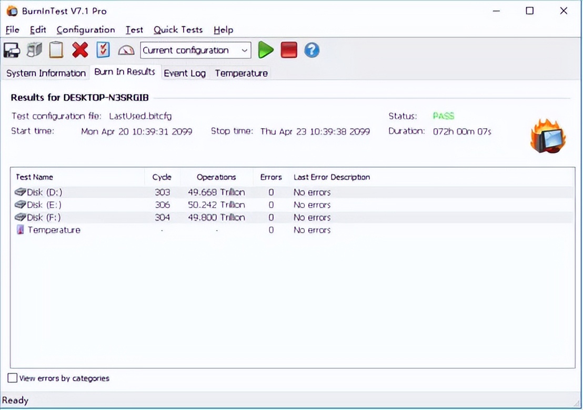This screenshot has height=410, width=583.
Task: Enable View errors by categories checkbox
Action: (13, 378)
